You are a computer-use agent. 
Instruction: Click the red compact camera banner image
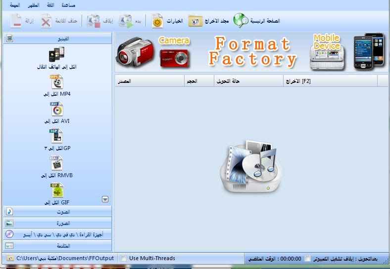click(x=174, y=58)
